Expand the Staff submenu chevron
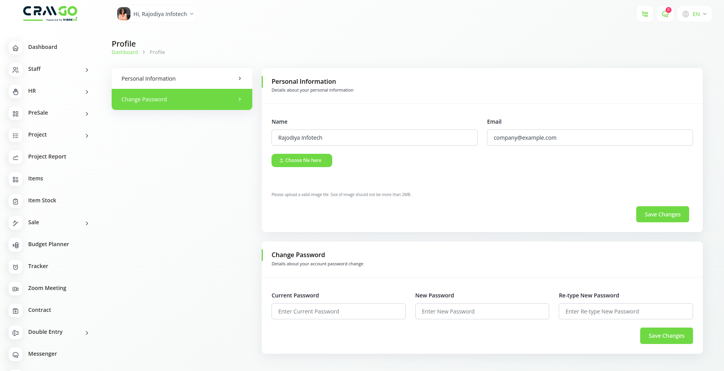The height and width of the screenshot is (371, 724). coord(87,70)
